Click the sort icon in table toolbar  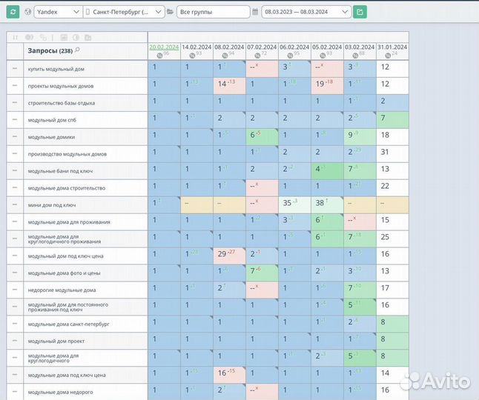pos(14,36)
